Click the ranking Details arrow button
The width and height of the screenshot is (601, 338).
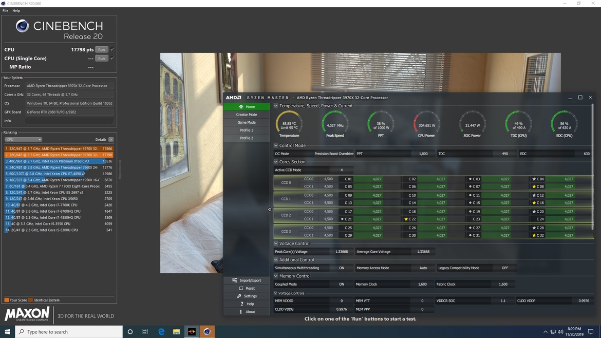pos(111,140)
